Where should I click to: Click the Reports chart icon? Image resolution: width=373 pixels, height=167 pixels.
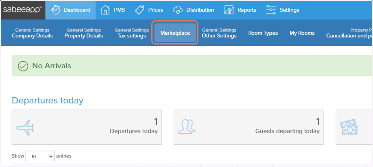(229, 10)
